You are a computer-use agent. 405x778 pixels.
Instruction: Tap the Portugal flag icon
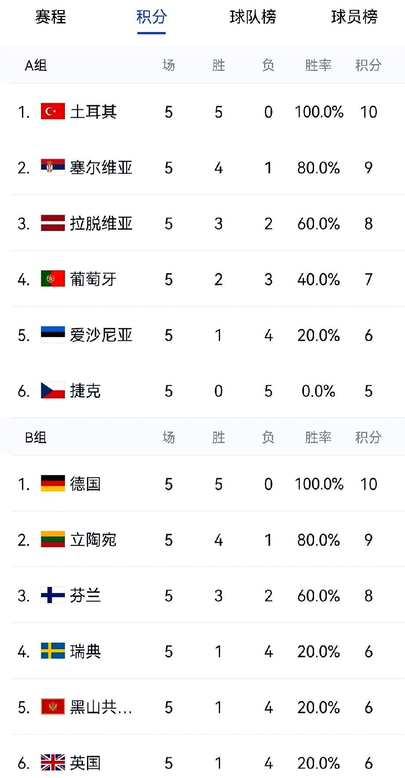tap(53, 279)
